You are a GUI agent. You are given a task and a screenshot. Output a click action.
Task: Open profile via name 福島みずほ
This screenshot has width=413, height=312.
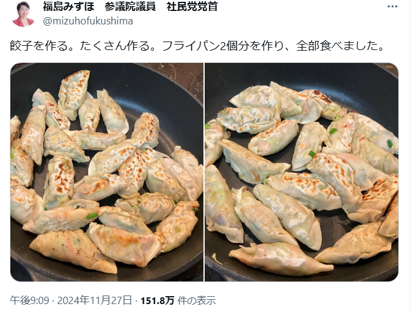pyautogui.click(x=68, y=7)
